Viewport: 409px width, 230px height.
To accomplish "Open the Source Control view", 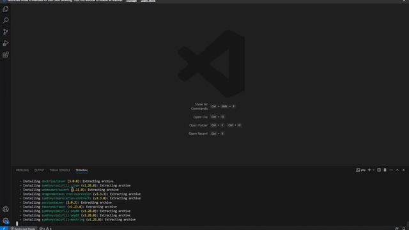I will tap(6, 32).
